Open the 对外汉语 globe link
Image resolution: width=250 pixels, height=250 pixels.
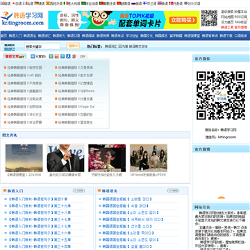point(192,3)
